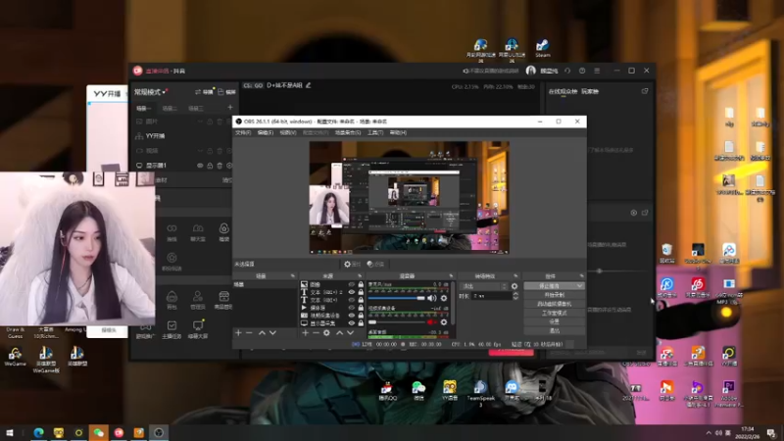Pop out the OBS Sources dock

click(x=360, y=276)
